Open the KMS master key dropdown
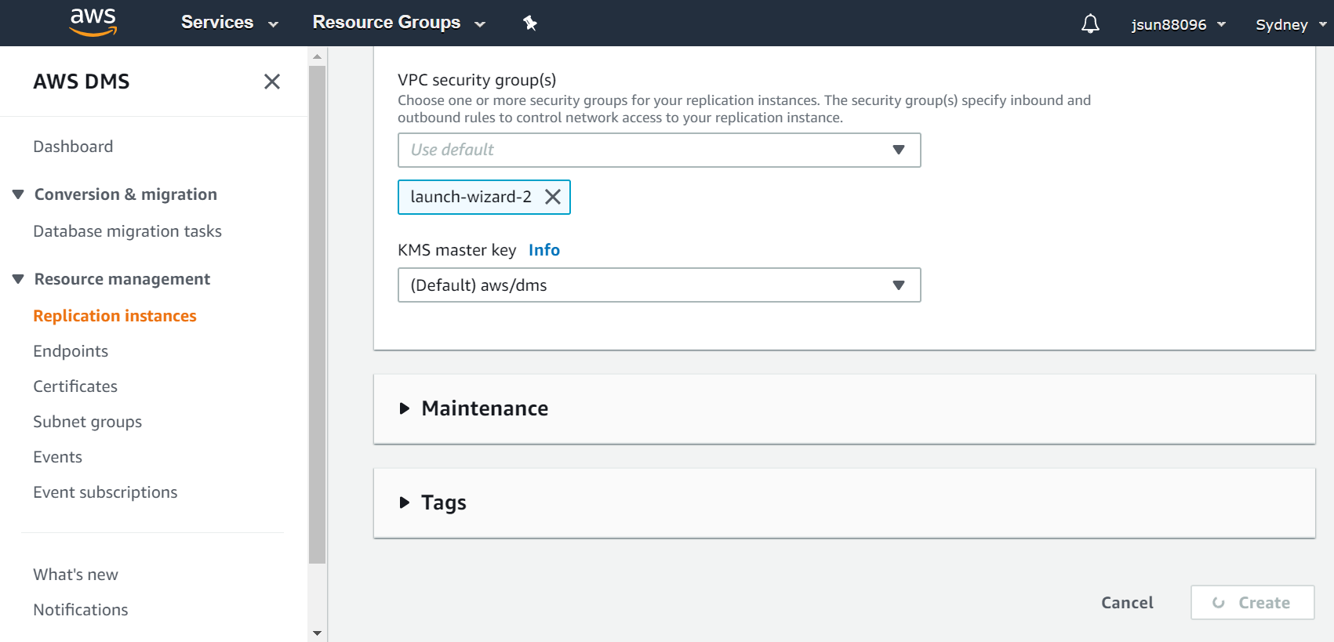This screenshot has height=642, width=1334. point(659,285)
